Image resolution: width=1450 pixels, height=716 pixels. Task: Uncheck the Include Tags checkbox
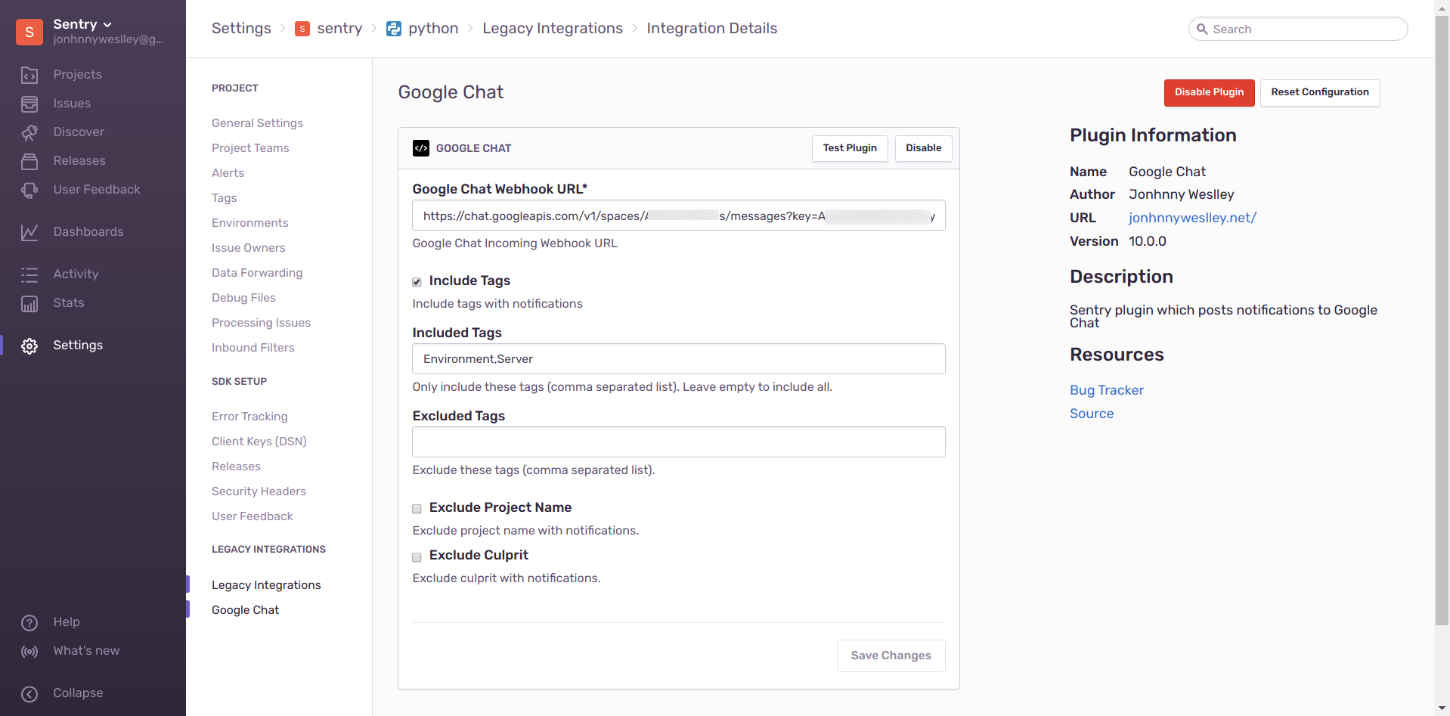[417, 281]
